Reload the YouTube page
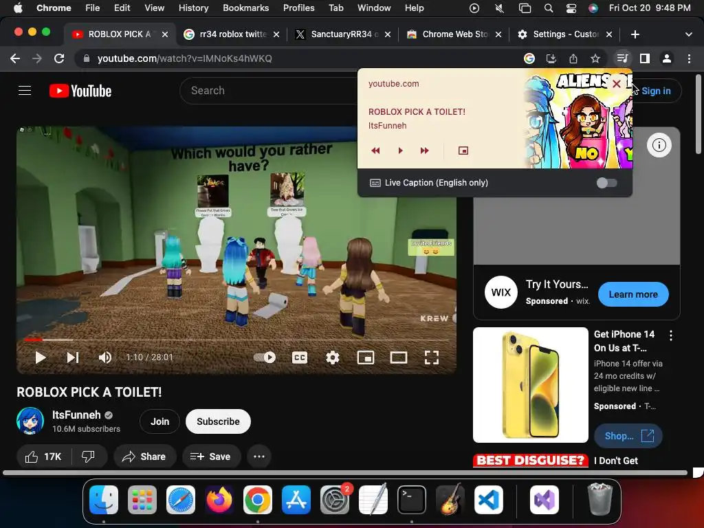Screen dimensions: 704x528 pyautogui.click(x=59, y=58)
